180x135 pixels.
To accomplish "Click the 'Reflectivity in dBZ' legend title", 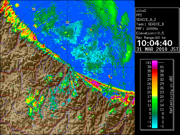I will (x=171, y=94).
